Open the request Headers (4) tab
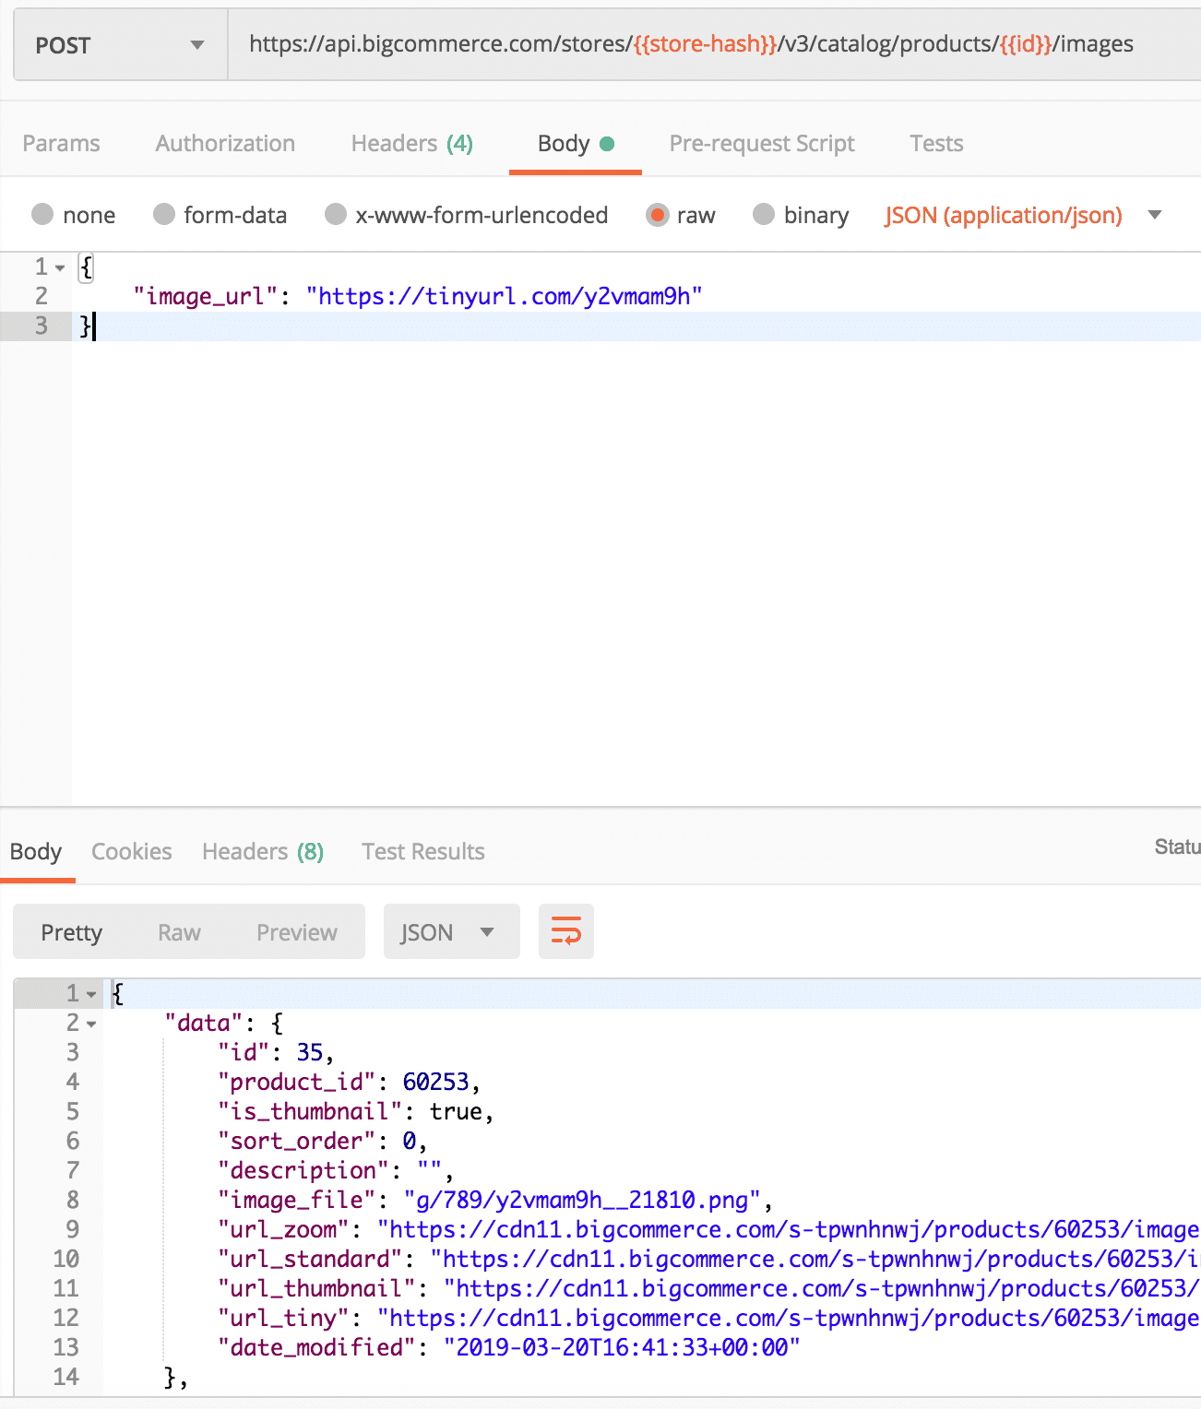Viewport: 1201px width, 1409px height. coord(410,143)
